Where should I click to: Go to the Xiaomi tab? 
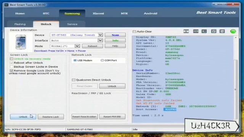pos(98,14)
